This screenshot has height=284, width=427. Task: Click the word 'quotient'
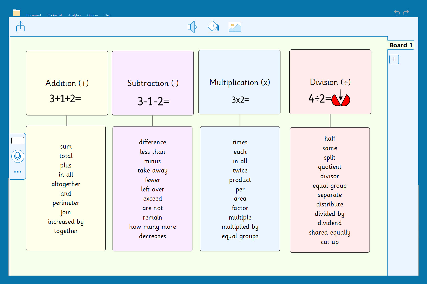pyautogui.click(x=330, y=167)
